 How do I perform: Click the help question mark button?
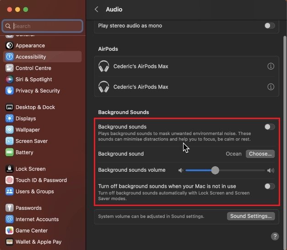[x=275, y=236]
